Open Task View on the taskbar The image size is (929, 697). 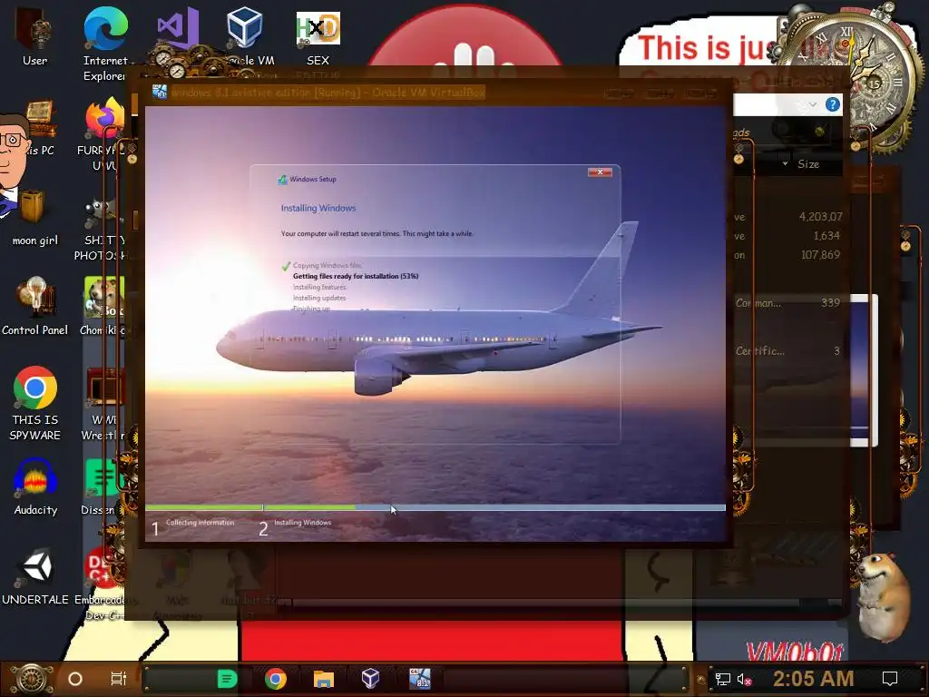(119, 679)
